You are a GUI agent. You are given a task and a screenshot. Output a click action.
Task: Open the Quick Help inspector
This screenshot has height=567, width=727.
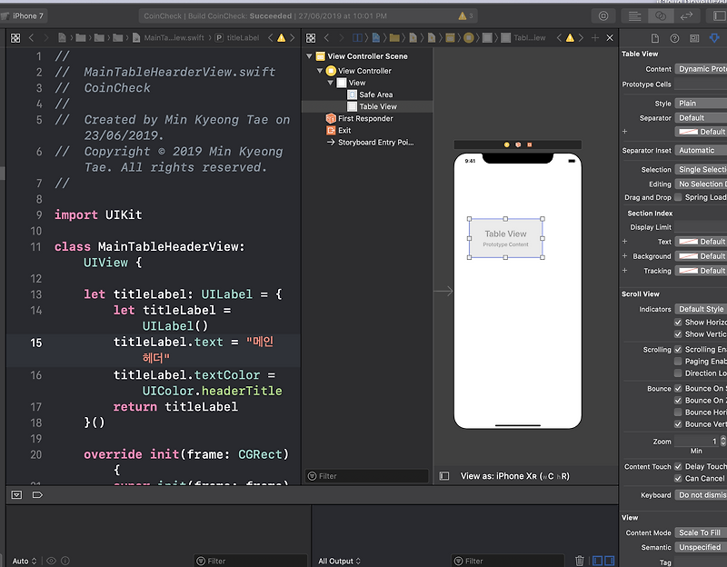point(674,37)
